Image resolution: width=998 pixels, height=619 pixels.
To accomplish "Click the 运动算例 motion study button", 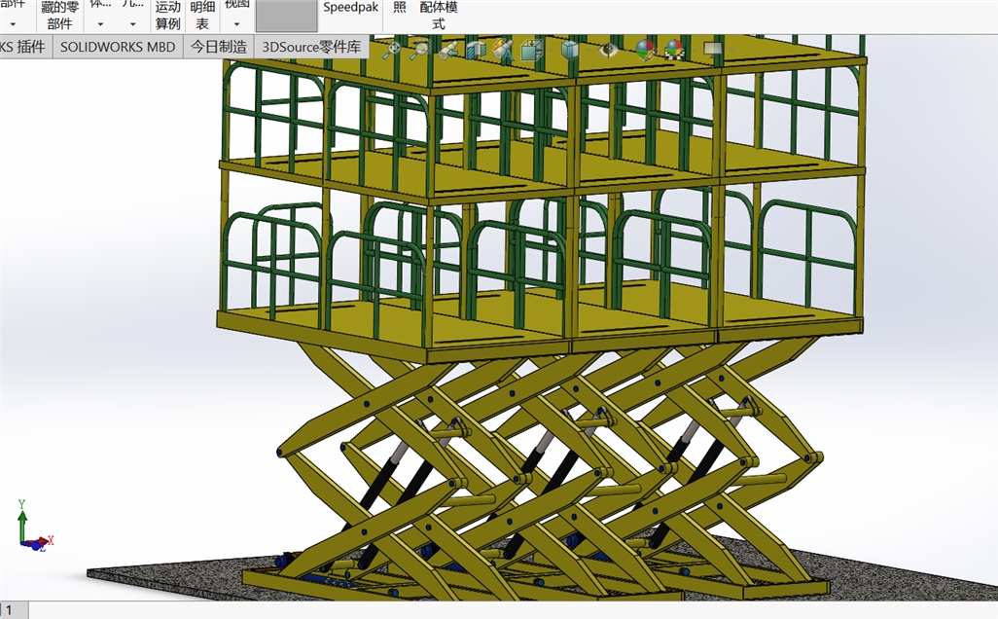I will (168, 16).
